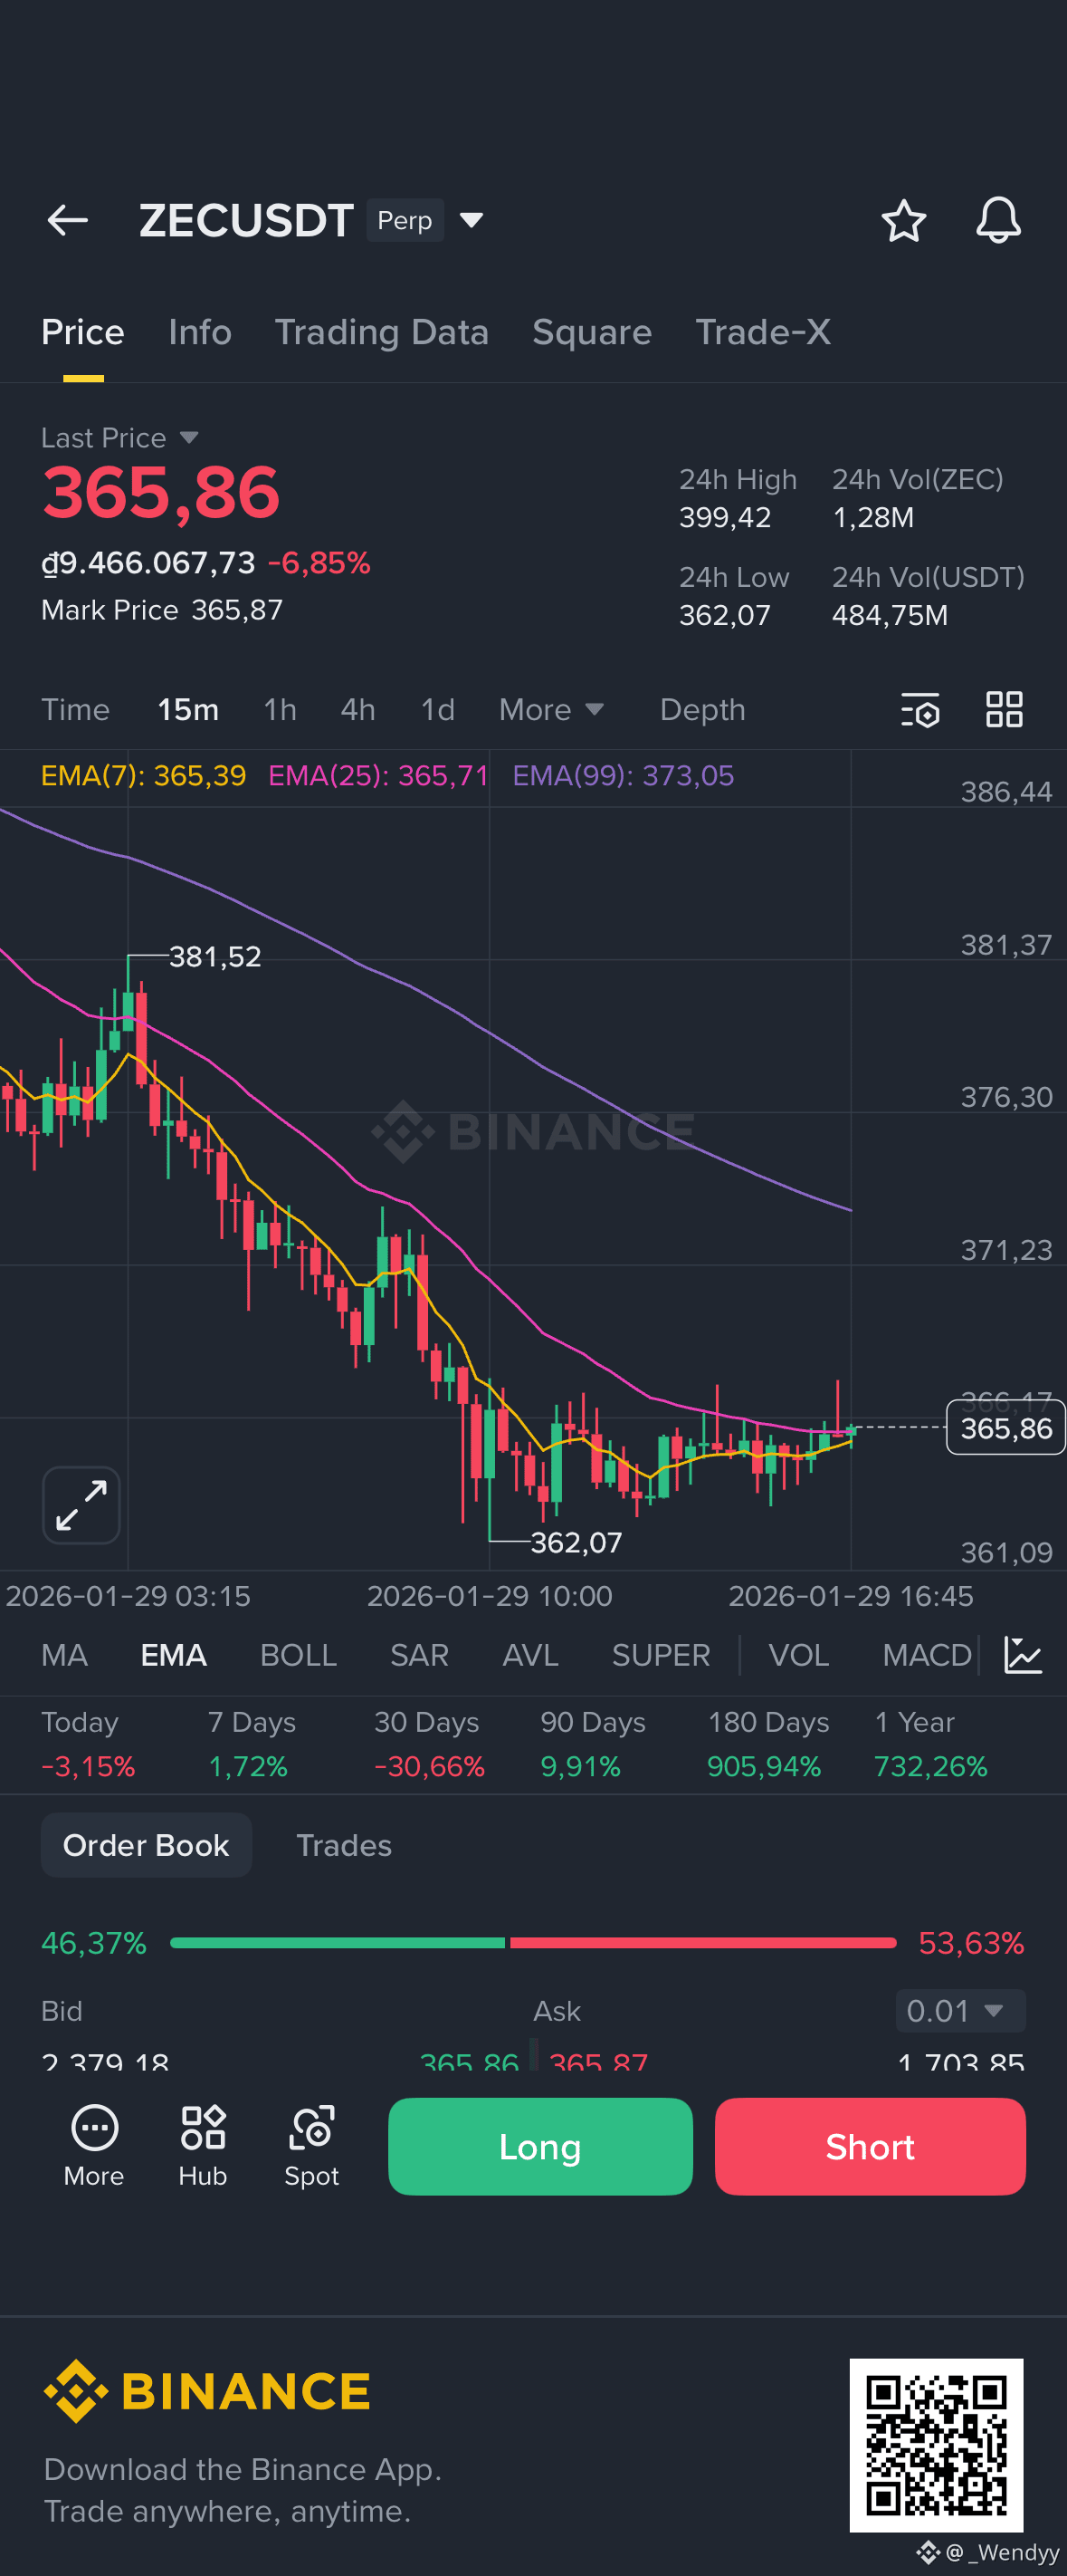Tap the current price label 365,86 on the axis

click(x=1006, y=1428)
